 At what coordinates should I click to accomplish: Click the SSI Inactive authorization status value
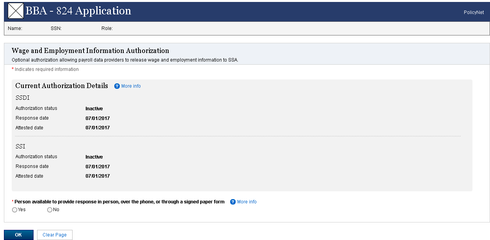click(x=94, y=157)
